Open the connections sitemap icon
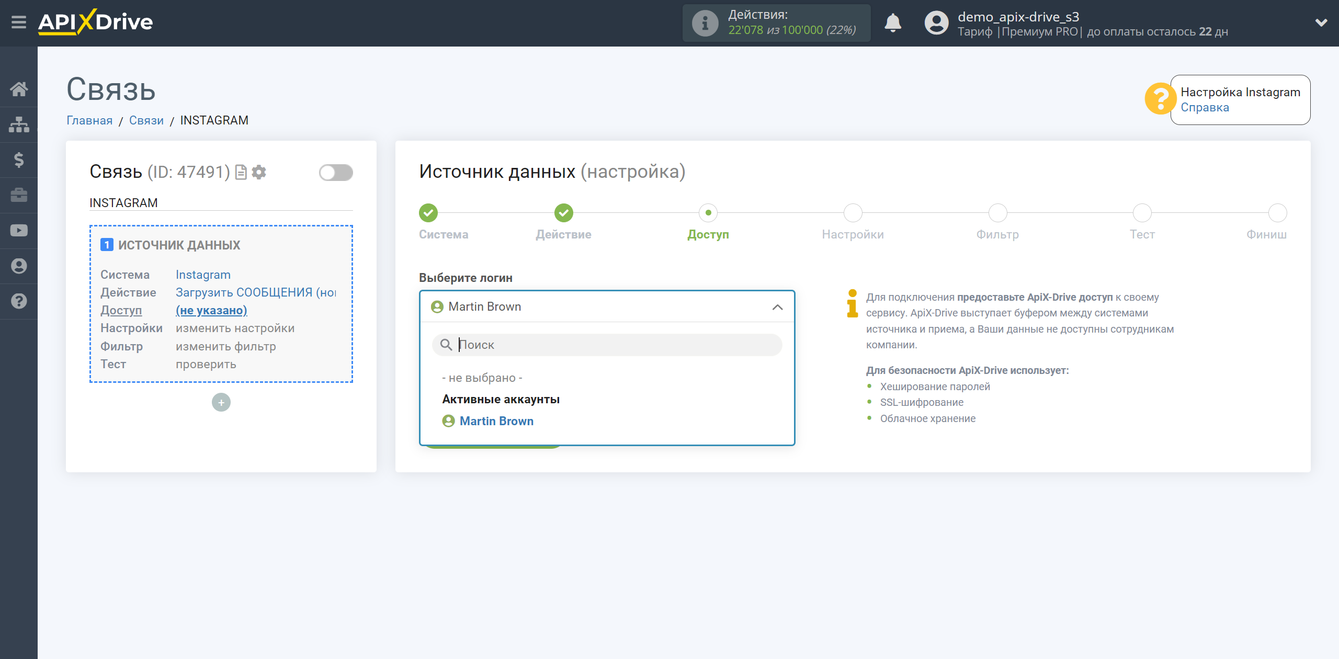1339x659 pixels. coord(19,124)
